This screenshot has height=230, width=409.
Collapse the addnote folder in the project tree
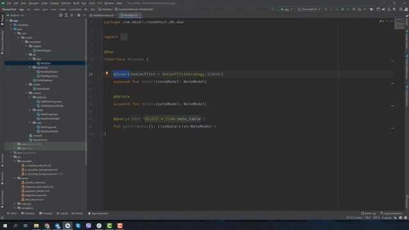pos(30,97)
